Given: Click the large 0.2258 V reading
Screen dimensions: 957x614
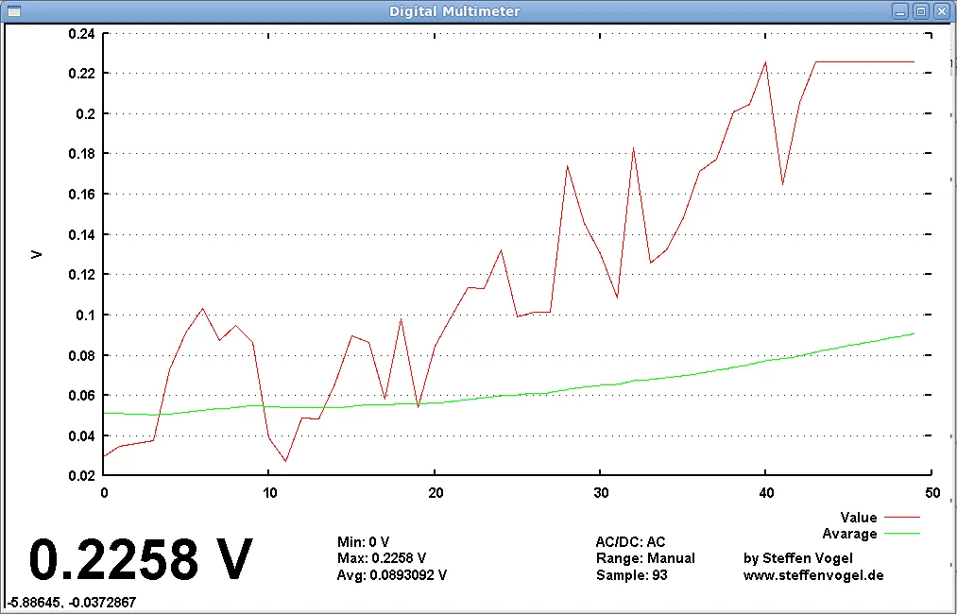Looking at the screenshot, I should (141, 560).
